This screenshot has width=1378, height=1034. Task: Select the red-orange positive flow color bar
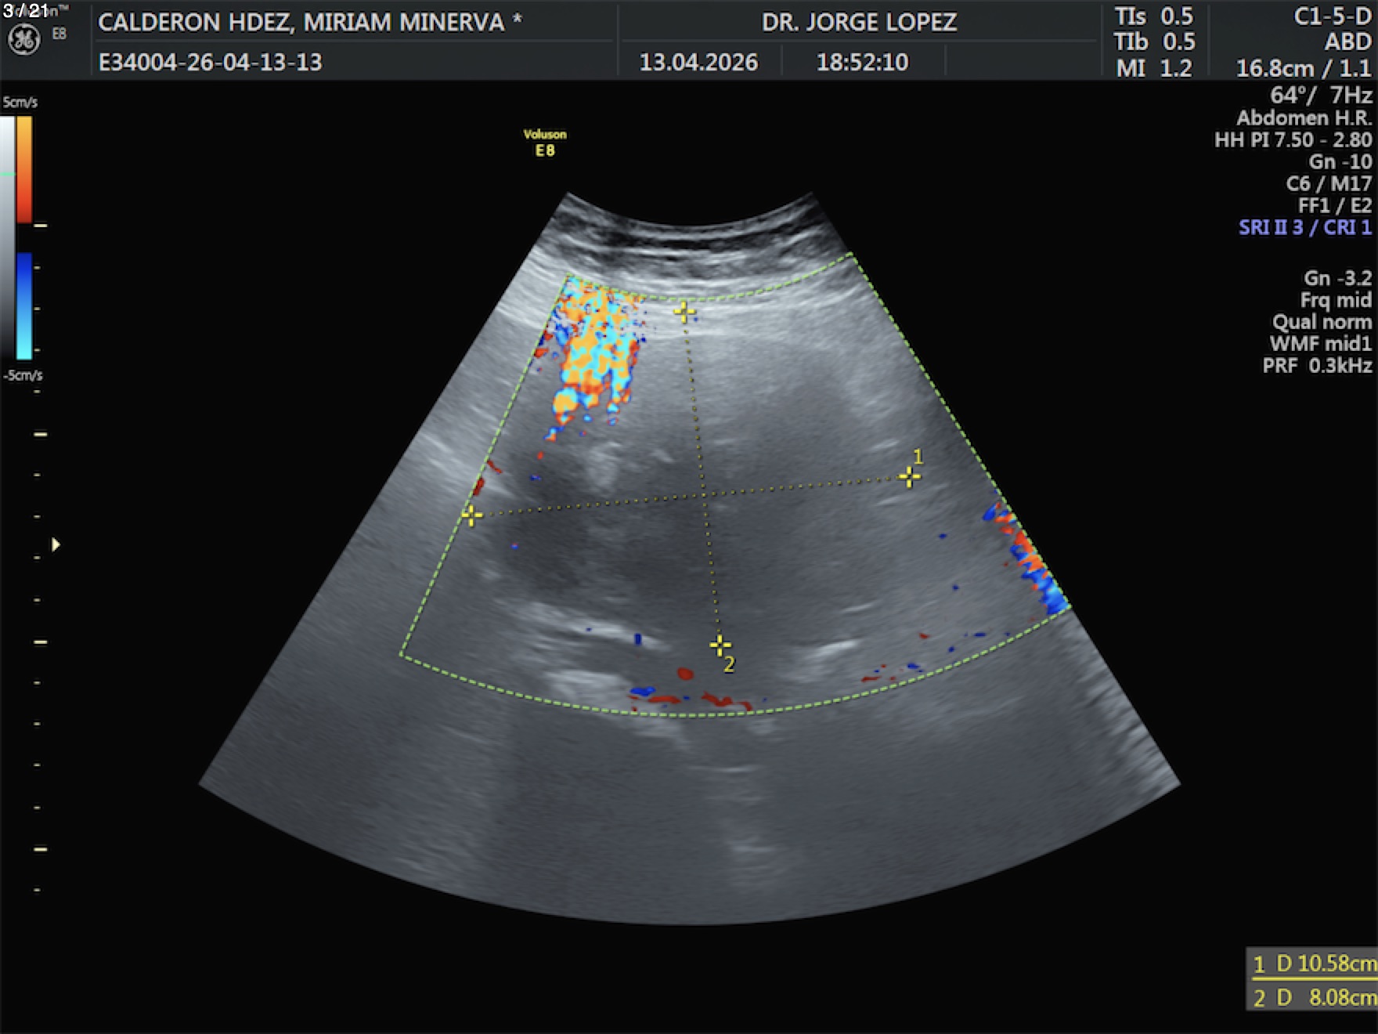24,168
